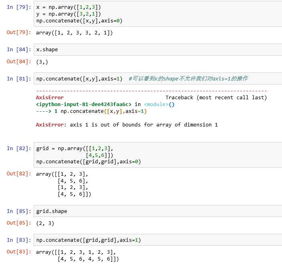Select the Out[85] prompt label
Viewport: 282px width, 267px height.
tap(19, 223)
